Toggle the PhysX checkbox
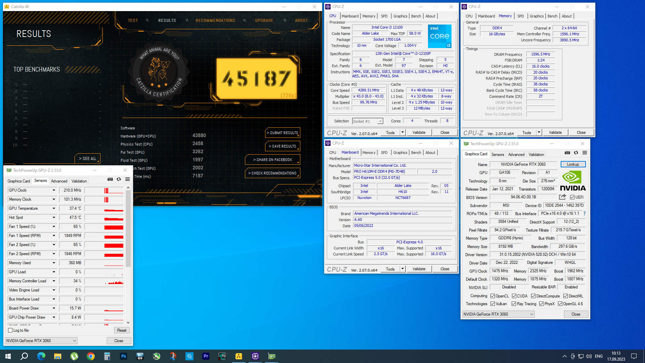Viewport: 645px width, 363px height. click(x=541, y=304)
